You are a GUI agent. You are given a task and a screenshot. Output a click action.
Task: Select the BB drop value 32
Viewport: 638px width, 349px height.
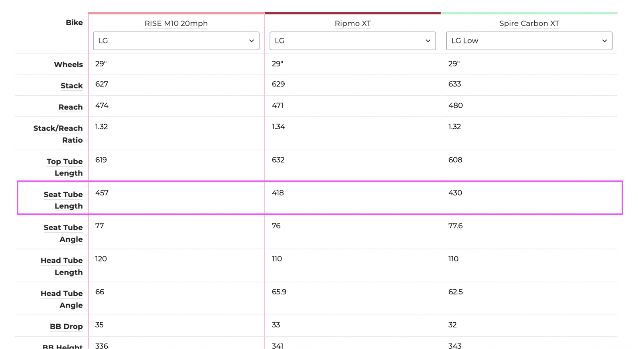click(452, 325)
